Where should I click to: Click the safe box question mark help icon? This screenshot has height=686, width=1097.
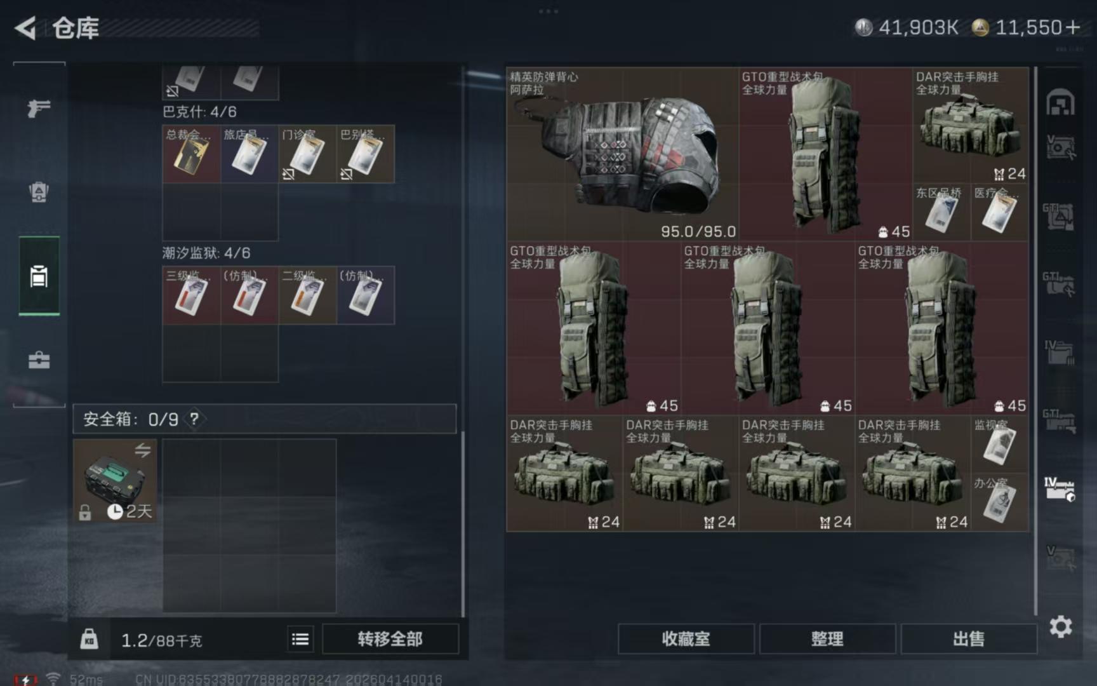pos(194,419)
